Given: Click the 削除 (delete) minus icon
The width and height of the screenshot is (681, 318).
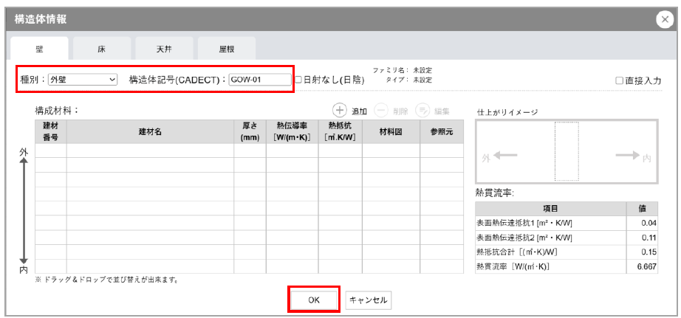Looking at the screenshot, I should (380, 111).
